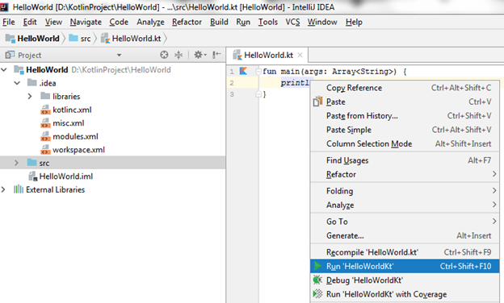Image resolution: width=504 pixels, height=303 pixels.
Task: Click the Debug bug icon in context menu
Action: [x=317, y=280]
